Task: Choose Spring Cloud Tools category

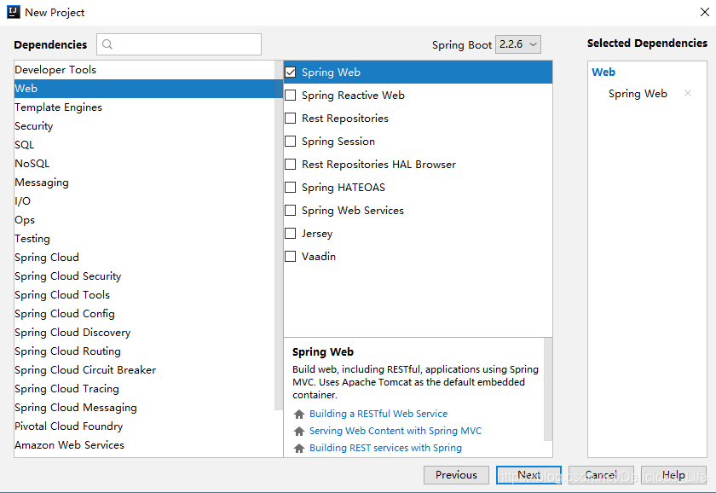Action: tap(144, 295)
